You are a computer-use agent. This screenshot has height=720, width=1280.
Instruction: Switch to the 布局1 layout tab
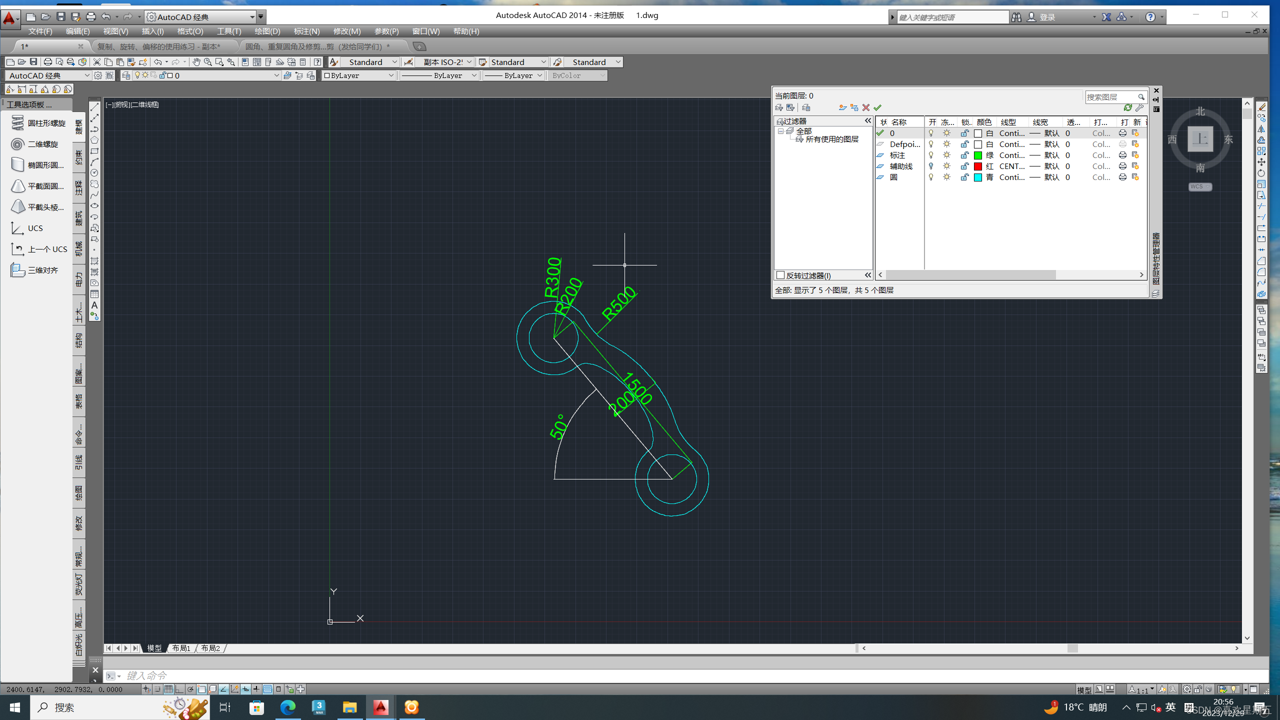point(181,648)
